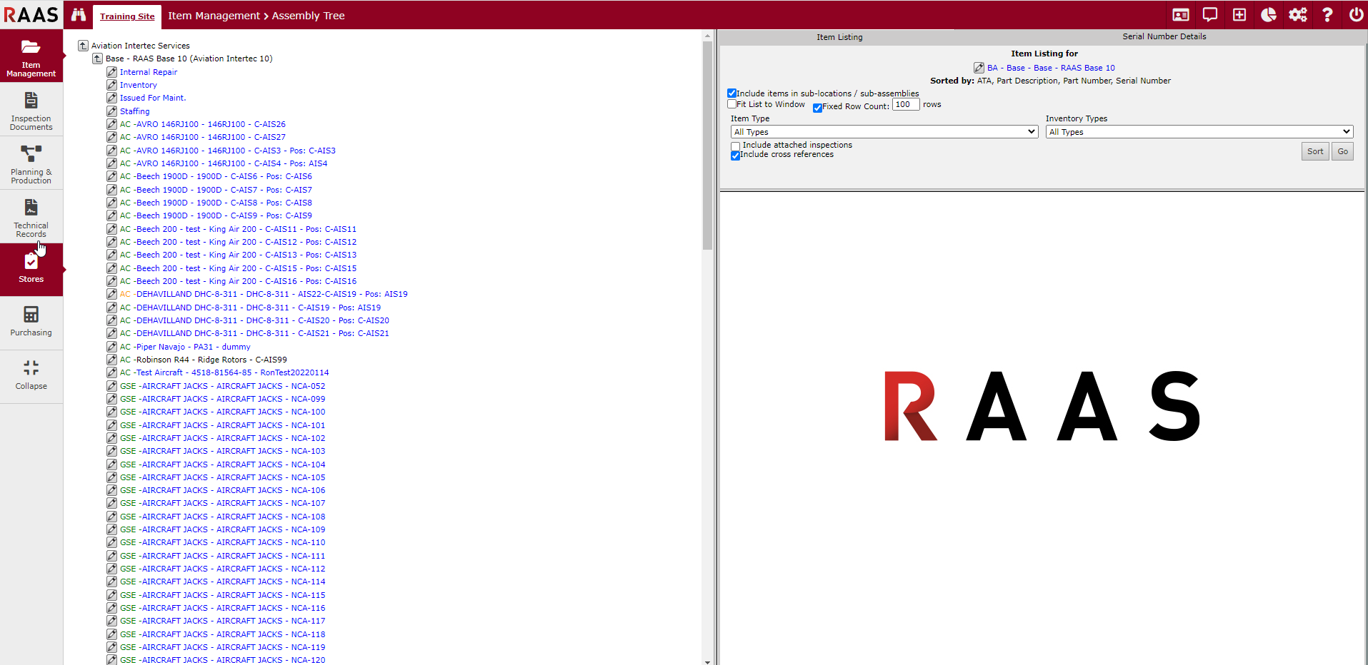The height and width of the screenshot is (665, 1368).
Task: Click the power logout icon
Action: pyautogui.click(x=1356, y=15)
